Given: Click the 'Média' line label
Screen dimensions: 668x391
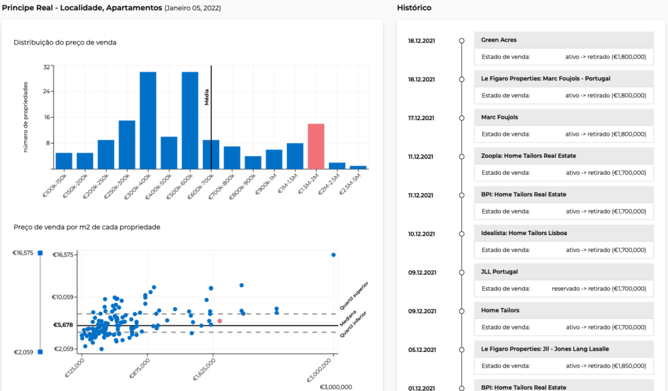Looking at the screenshot, I should 207,97.
